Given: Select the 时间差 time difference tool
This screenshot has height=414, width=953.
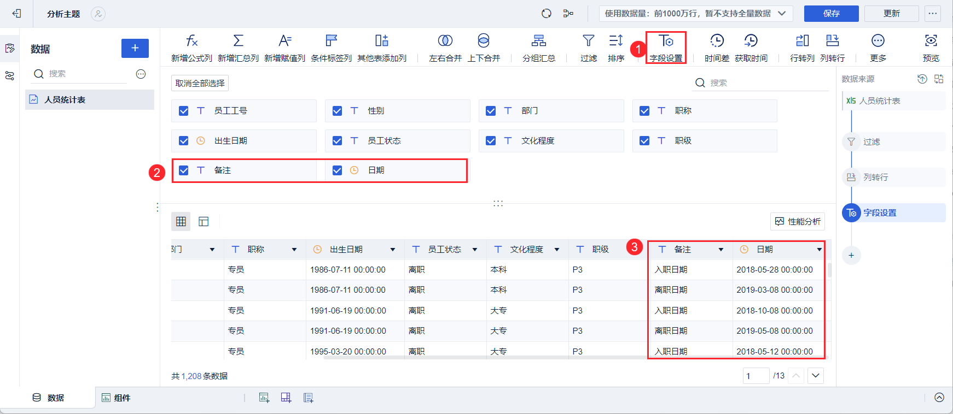Looking at the screenshot, I should click(x=717, y=48).
